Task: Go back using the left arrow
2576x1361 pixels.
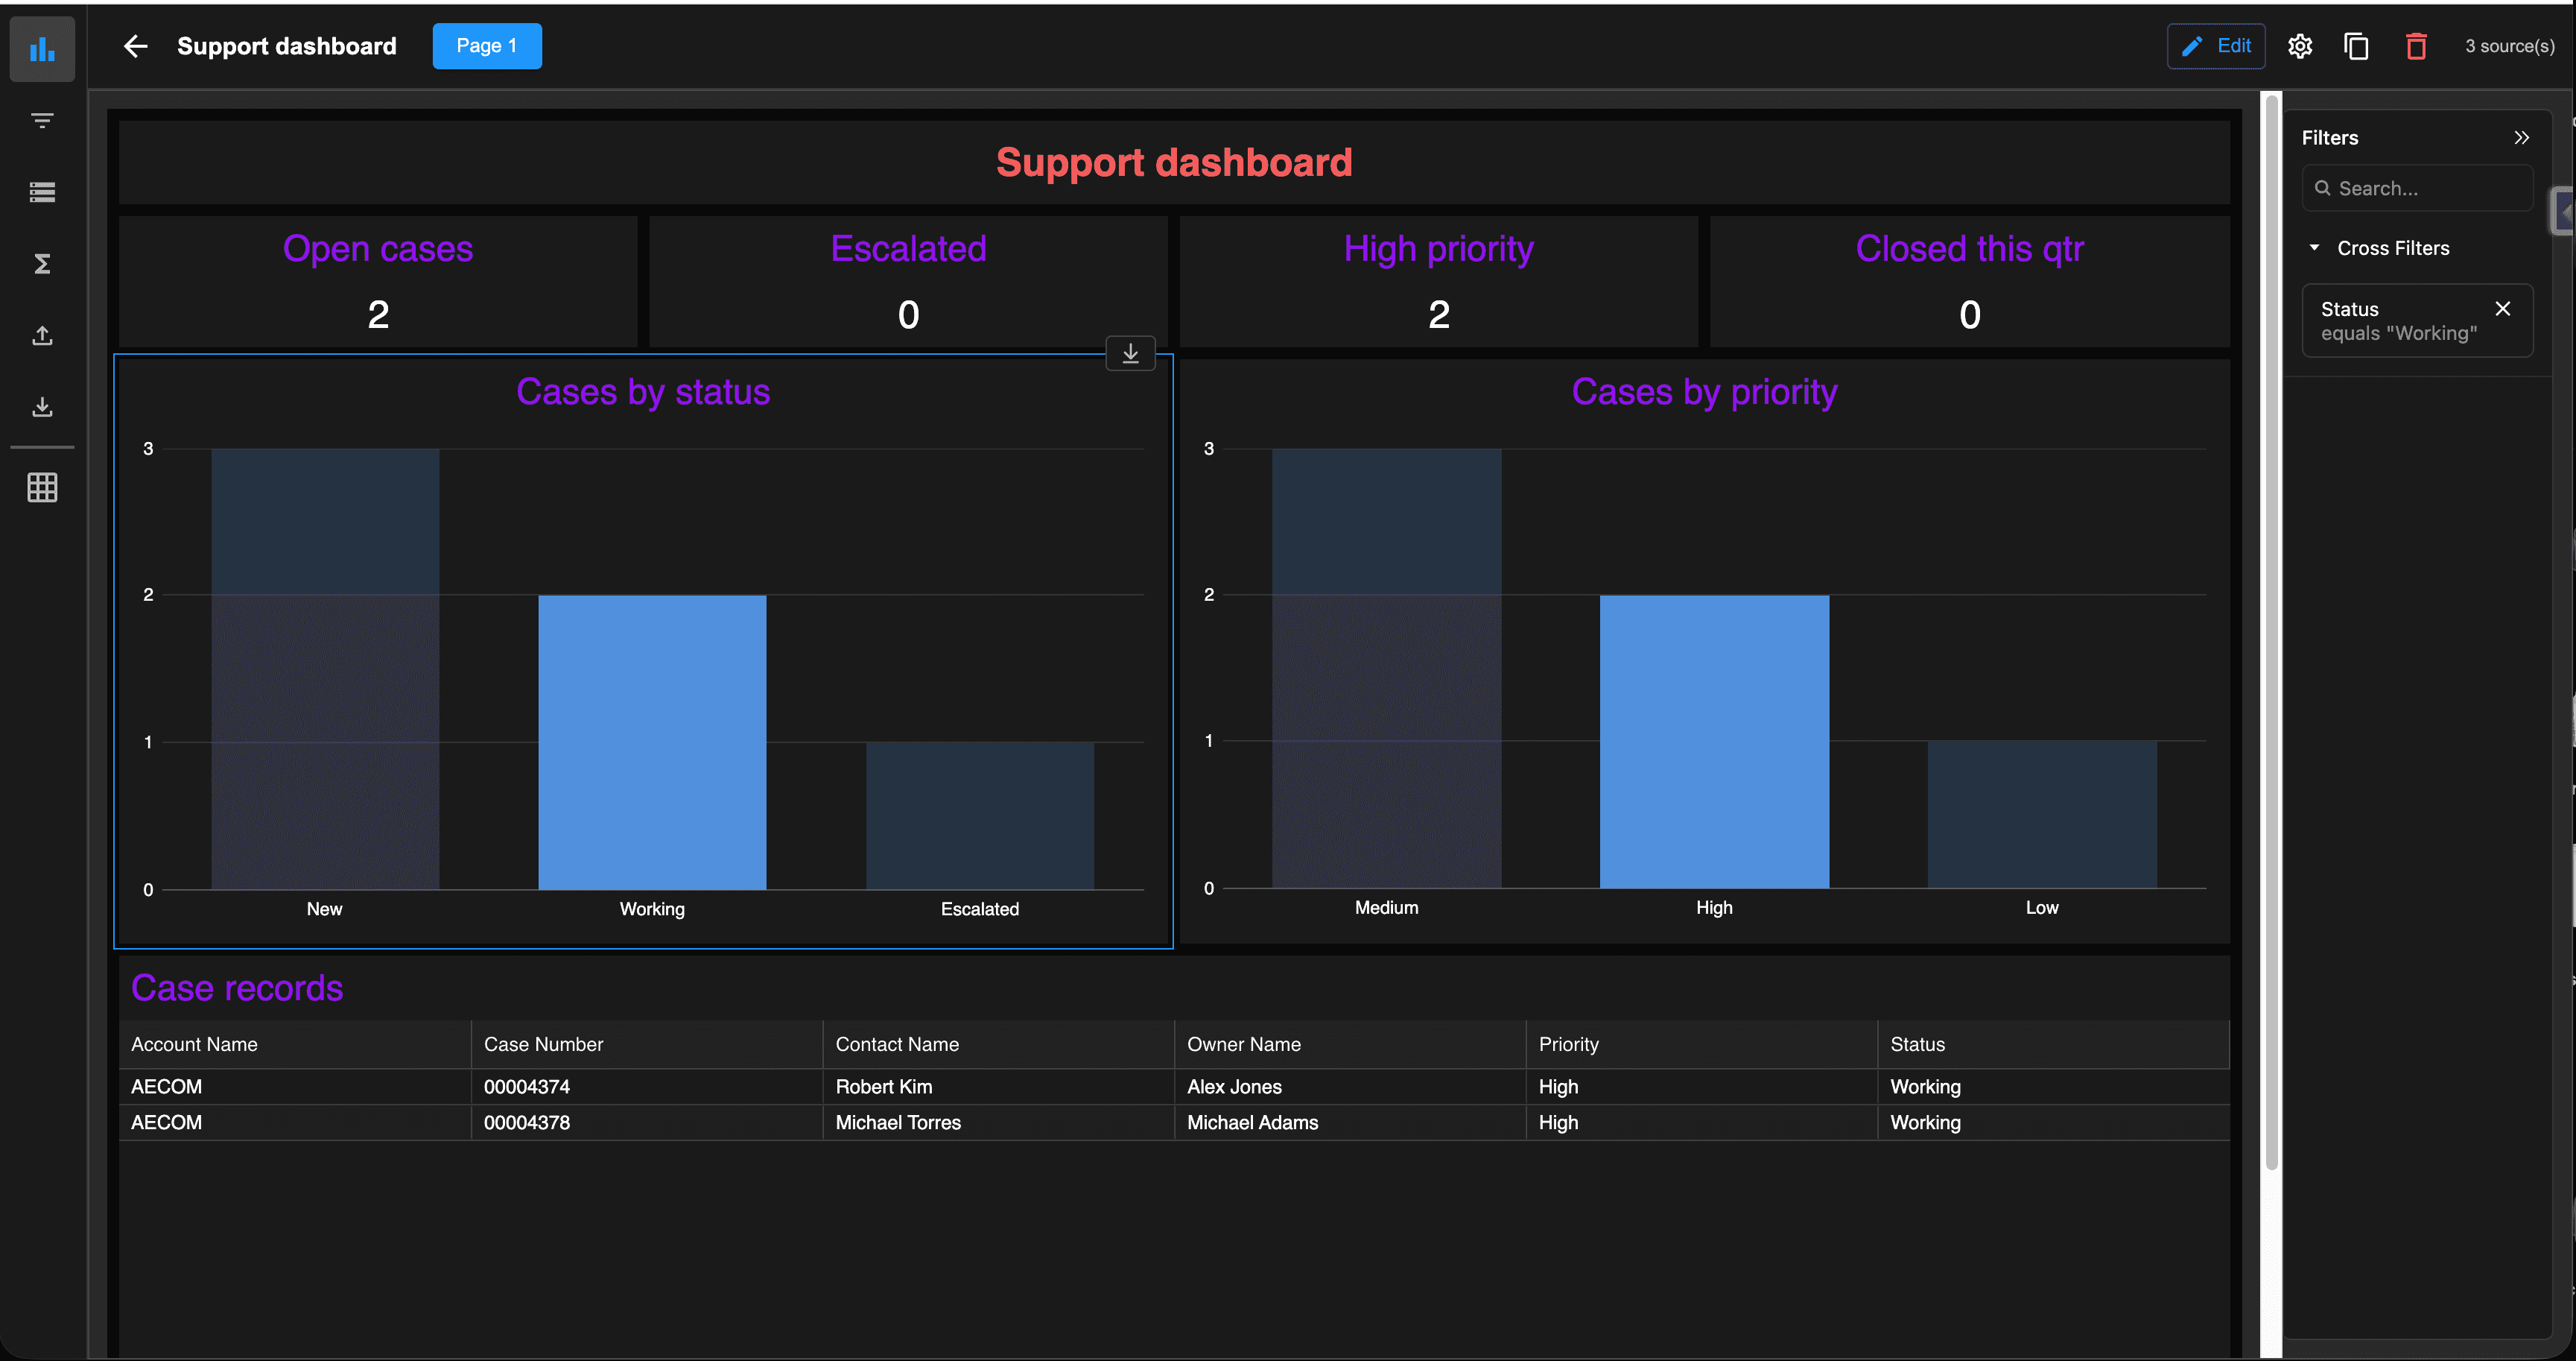Action: [136, 46]
